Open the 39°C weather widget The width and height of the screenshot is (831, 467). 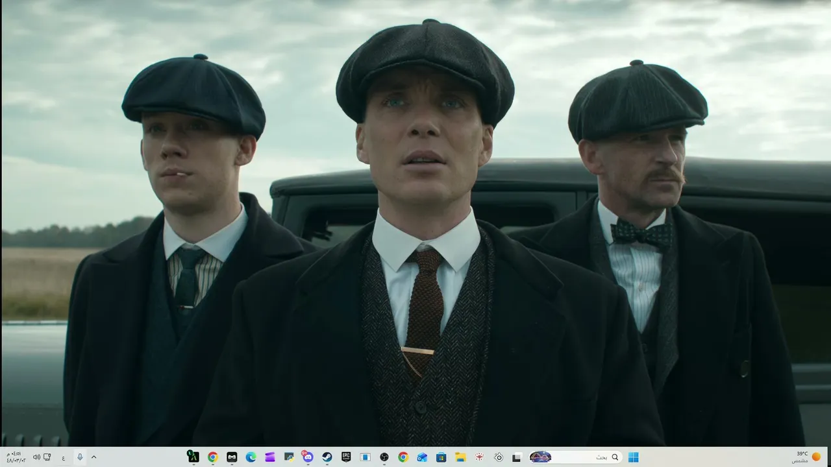[x=807, y=457]
